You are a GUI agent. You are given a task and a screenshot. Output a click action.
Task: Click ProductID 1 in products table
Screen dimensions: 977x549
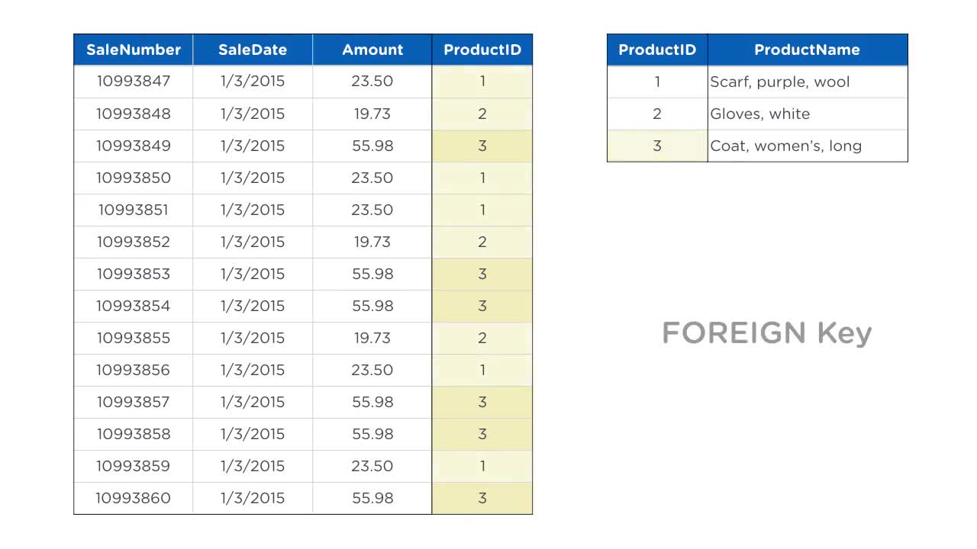click(x=657, y=82)
